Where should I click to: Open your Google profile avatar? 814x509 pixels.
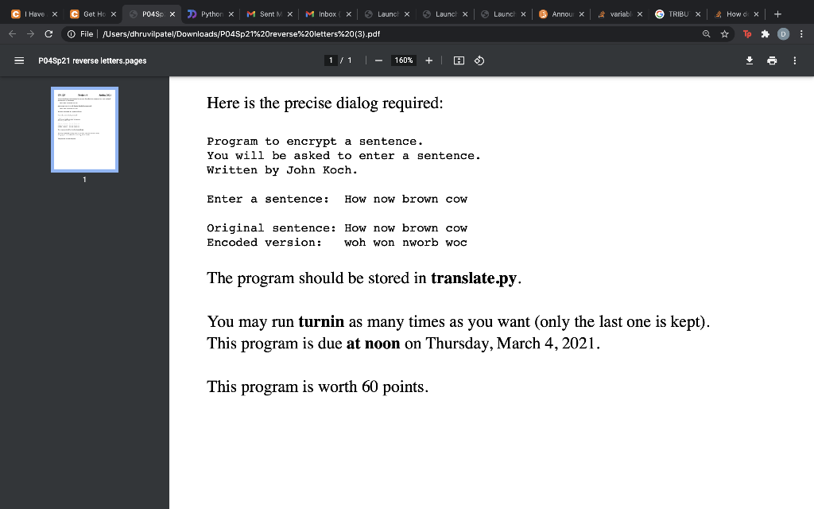(x=784, y=34)
